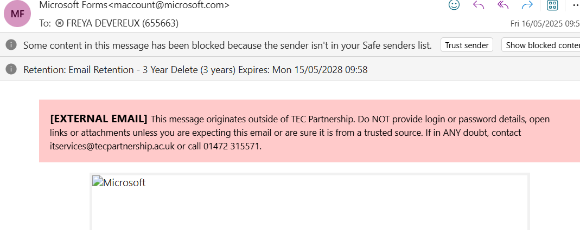Screen dimensions: 580x230
Task: Open recipient FREYA DEVEREUX (655663) contact
Action: (x=123, y=24)
